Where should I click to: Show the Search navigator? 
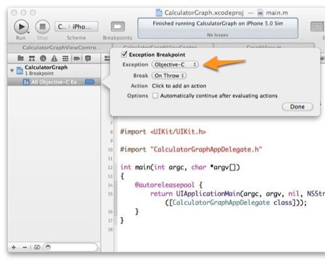coord(43,58)
